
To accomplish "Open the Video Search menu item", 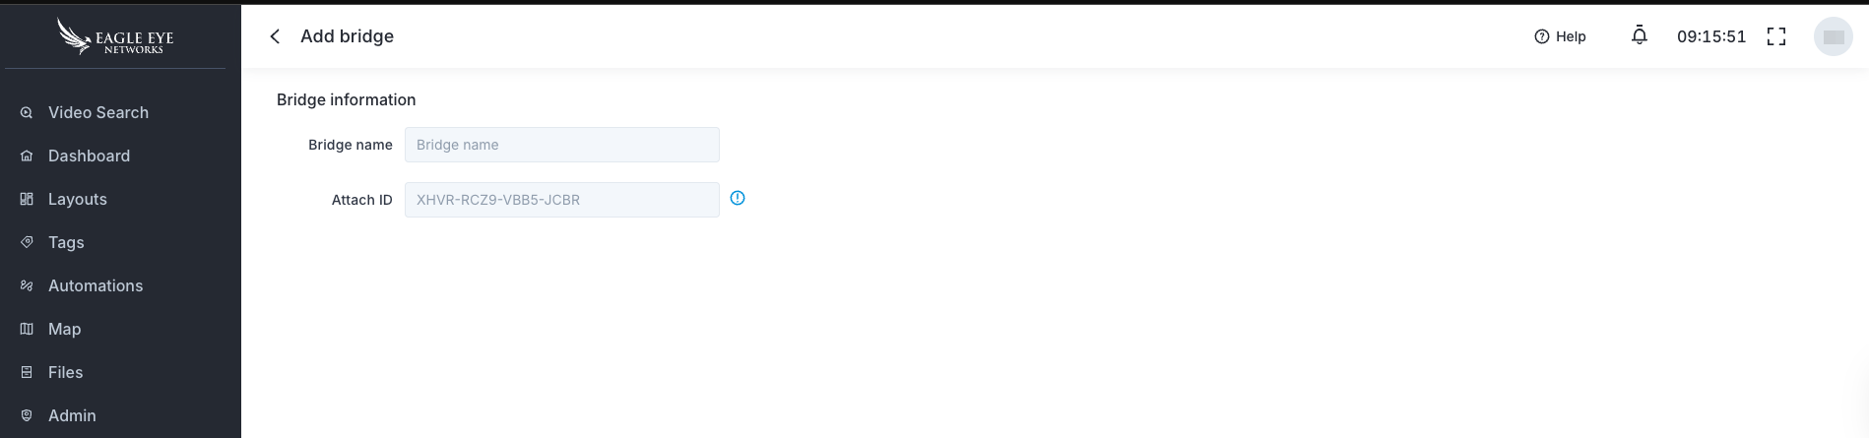I will point(98,113).
